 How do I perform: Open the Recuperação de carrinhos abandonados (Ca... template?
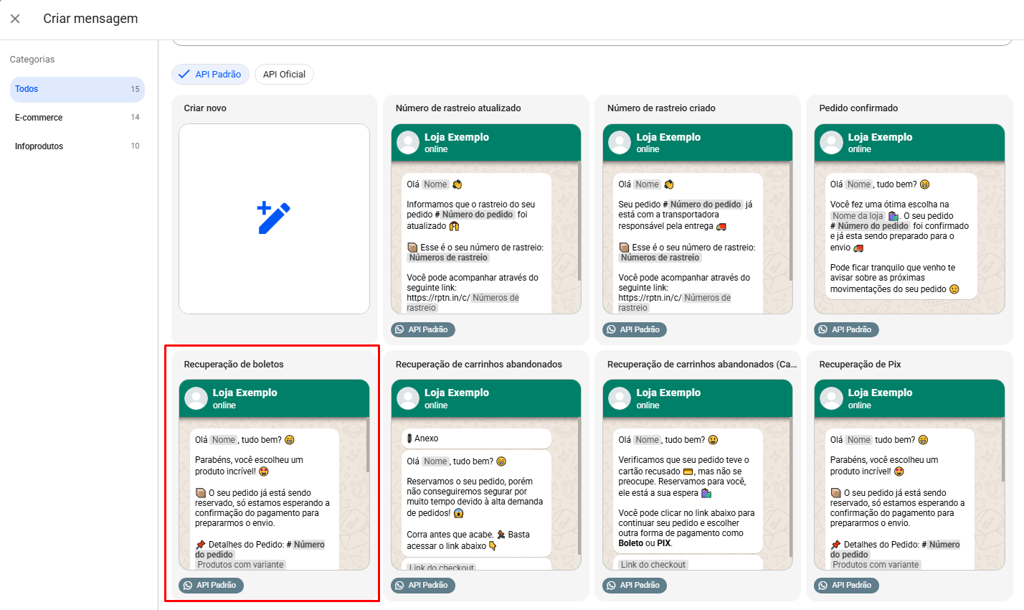(698, 475)
